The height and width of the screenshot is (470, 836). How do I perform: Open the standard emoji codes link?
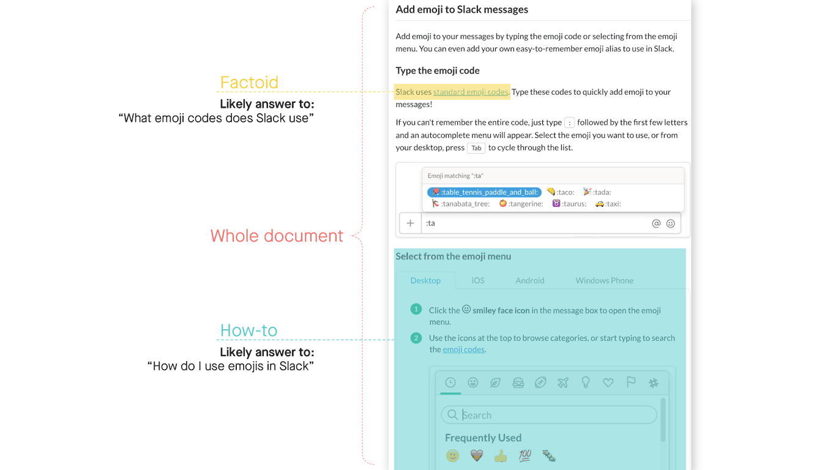click(470, 92)
